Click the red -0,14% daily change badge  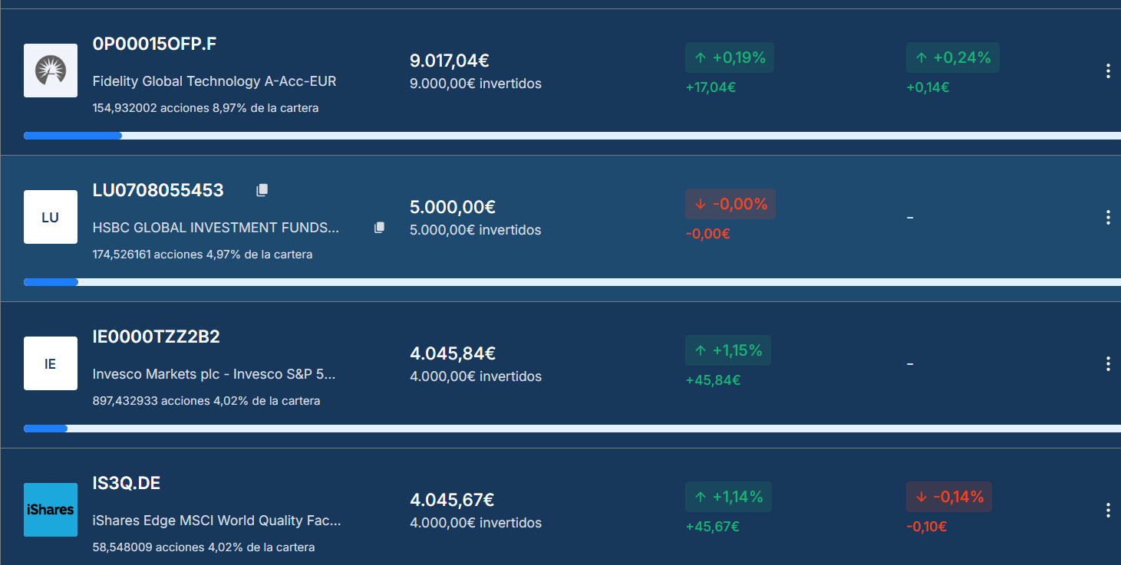tap(948, 497)
